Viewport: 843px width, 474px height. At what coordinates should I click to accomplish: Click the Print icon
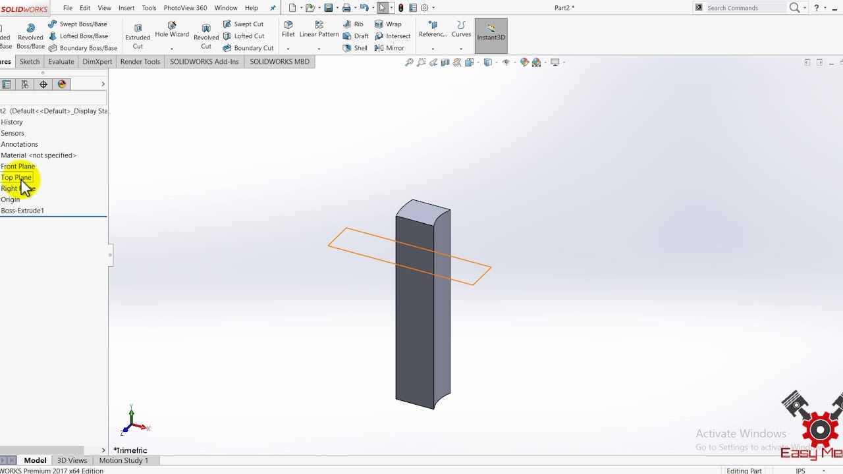(346, 8)
